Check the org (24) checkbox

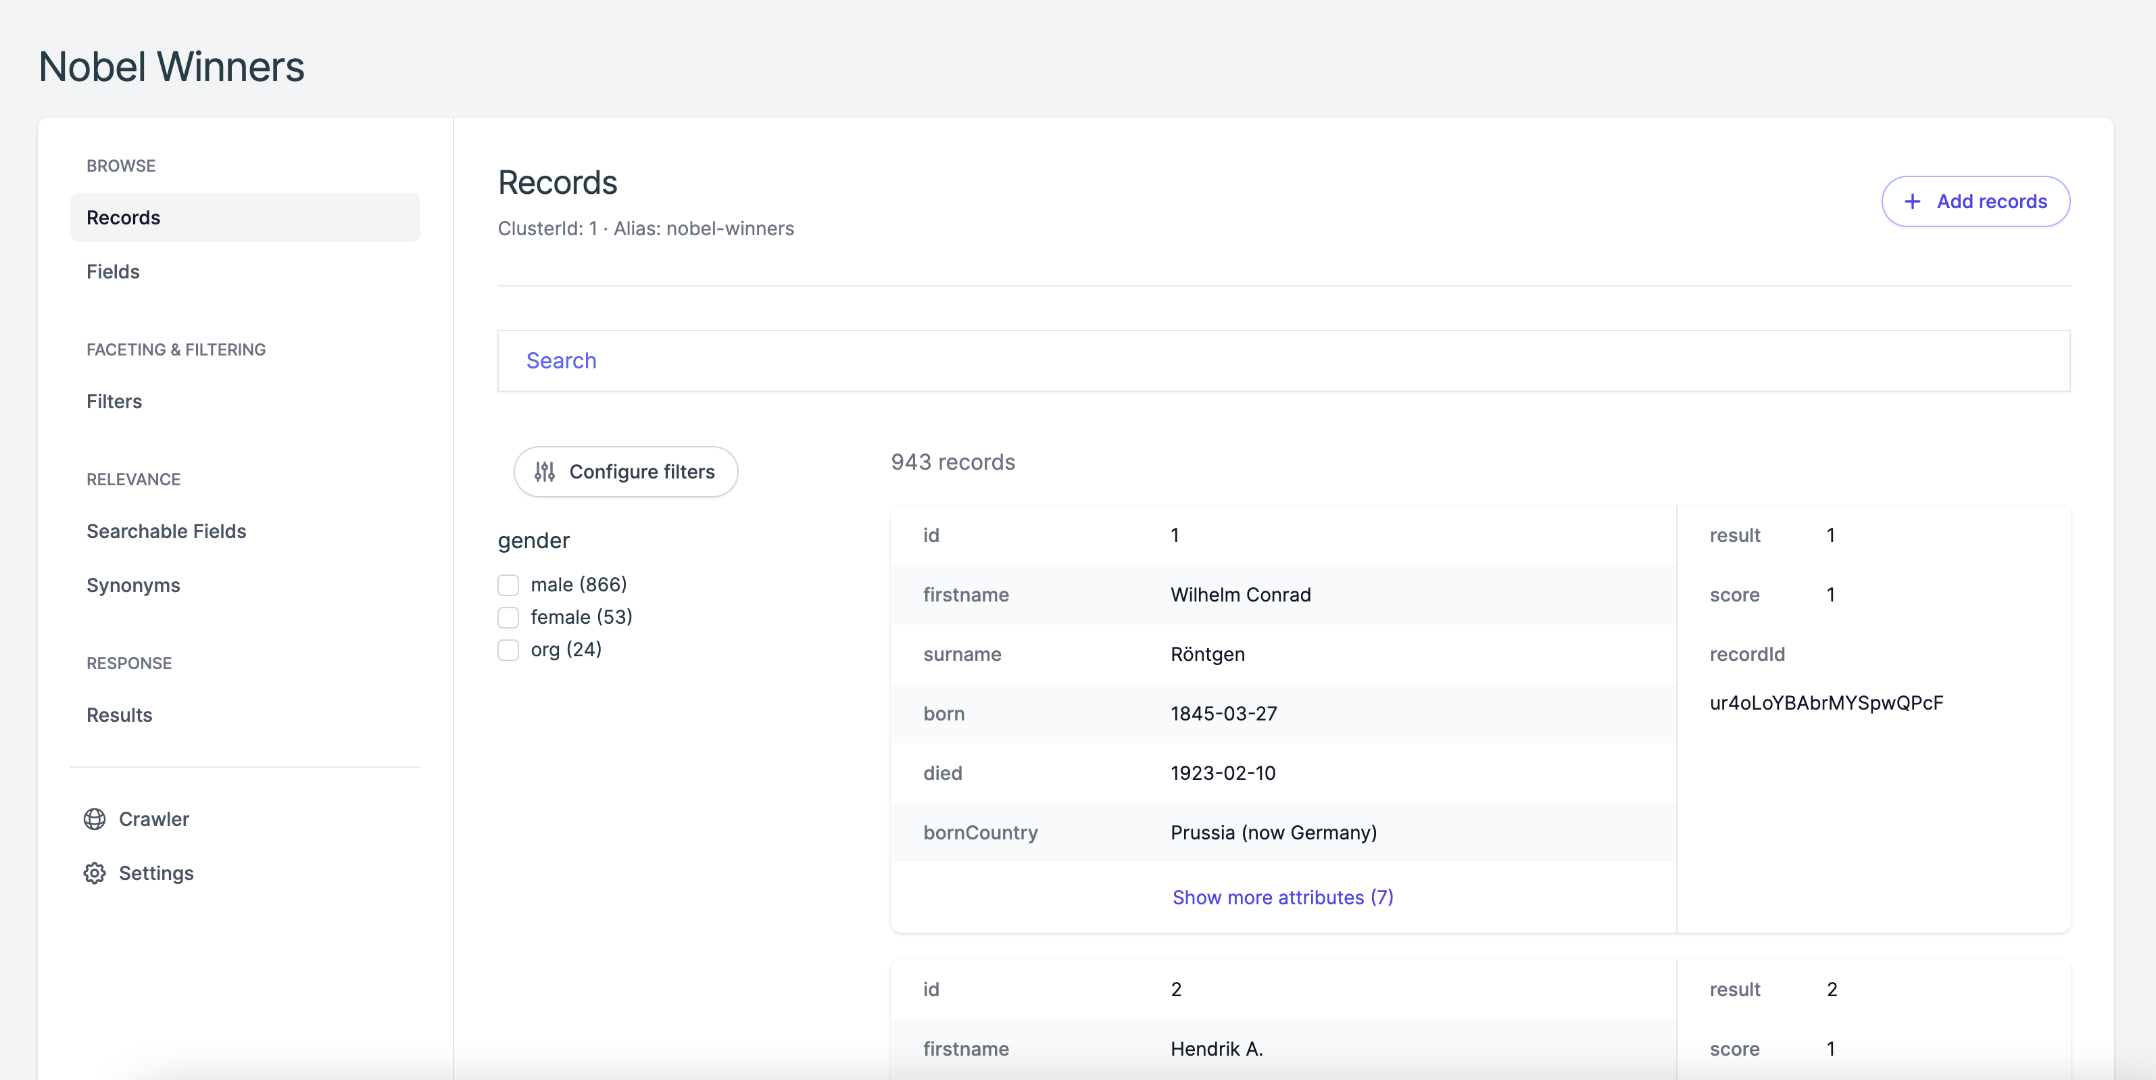coord(508,649)
